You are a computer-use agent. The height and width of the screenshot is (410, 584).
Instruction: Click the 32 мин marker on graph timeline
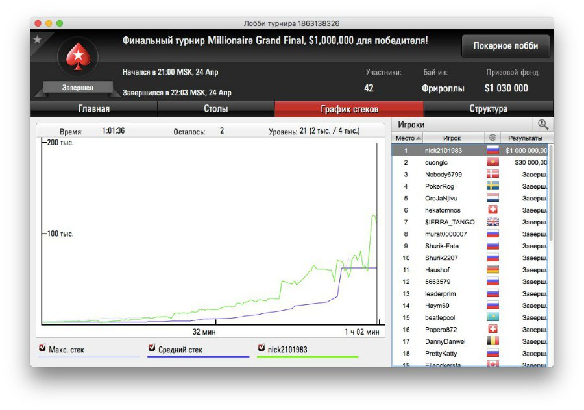click(x=204, y=332)
